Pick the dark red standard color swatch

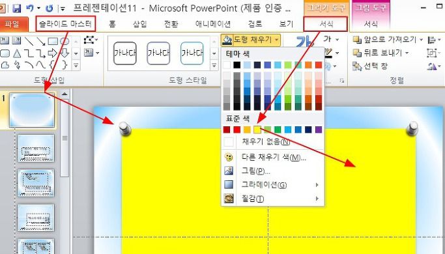[x=227, y=130]
